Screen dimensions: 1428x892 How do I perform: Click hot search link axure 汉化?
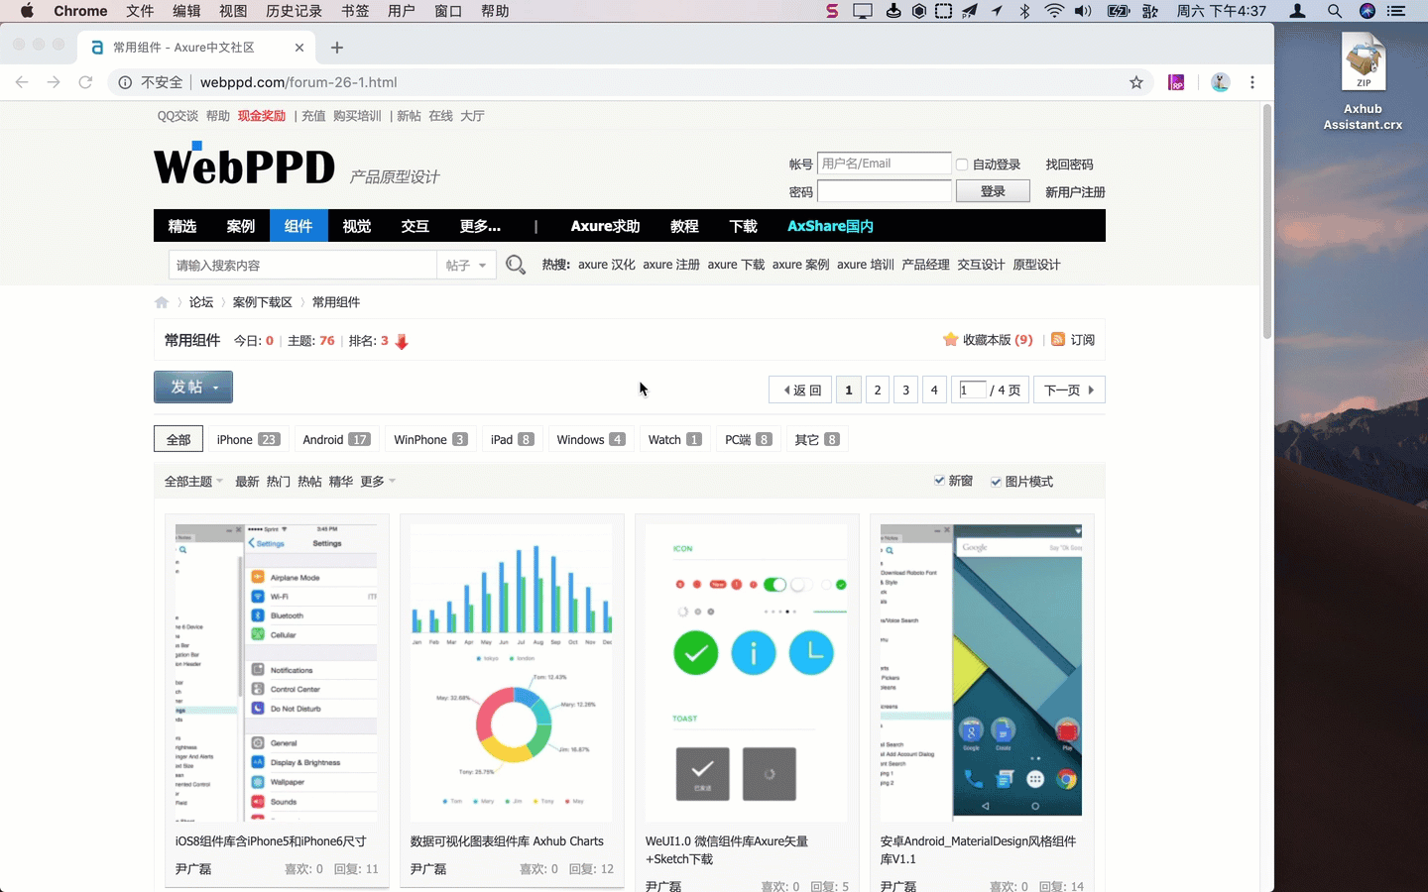tap(607, 265)
